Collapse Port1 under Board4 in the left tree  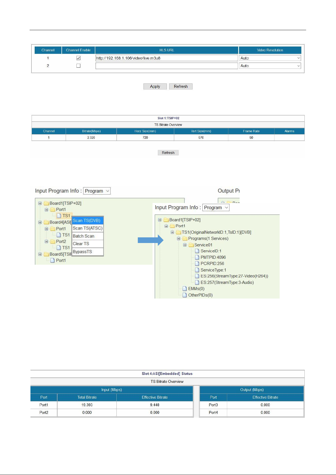(x=47, y=229)
